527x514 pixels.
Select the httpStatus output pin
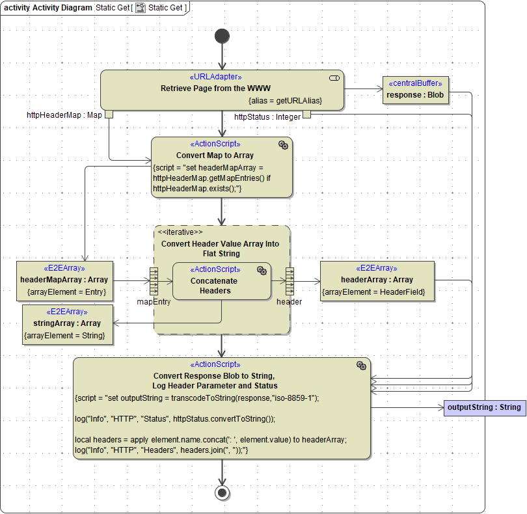tap(306, 115)
